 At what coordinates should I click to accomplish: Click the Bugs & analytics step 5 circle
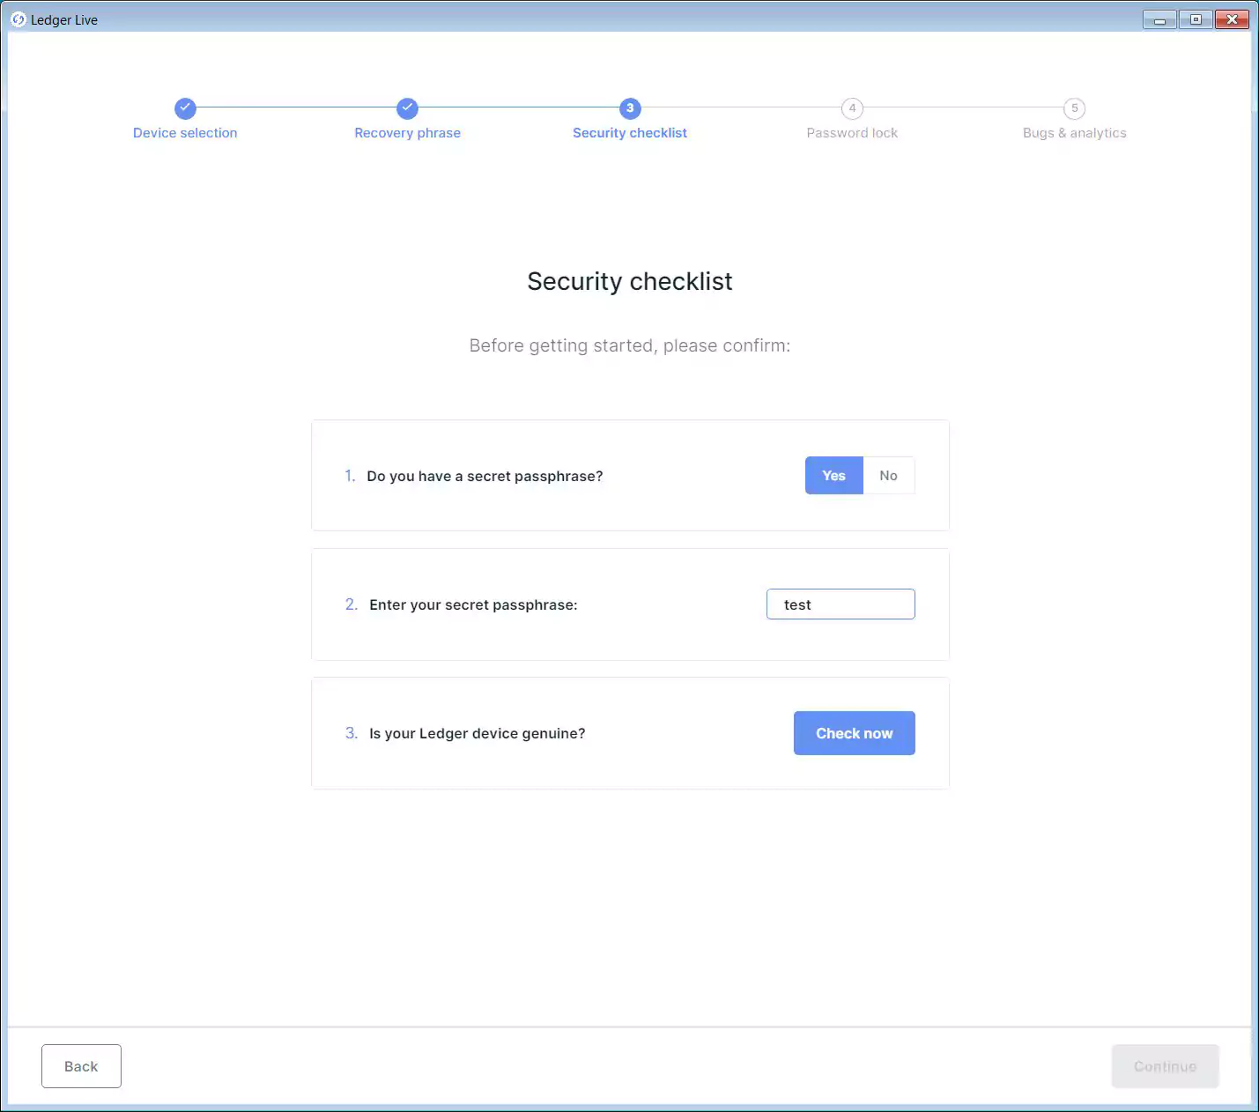(1074, 108)
